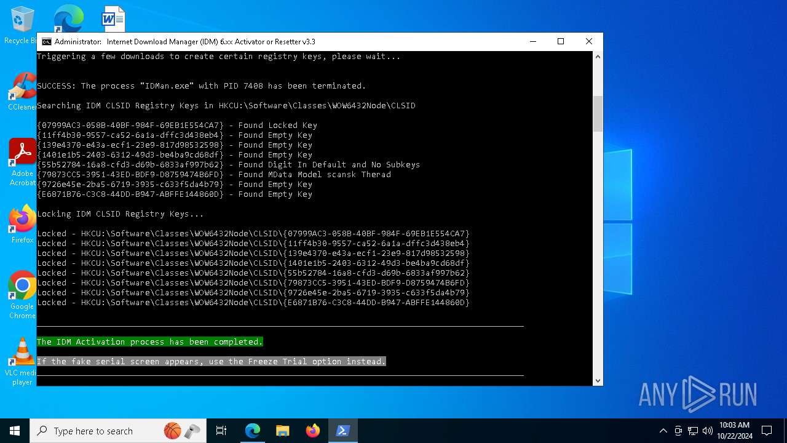Click the search highlights icons in the taskbar search
The height and width of the screenshot is (443, 787).
pos(182,431)
